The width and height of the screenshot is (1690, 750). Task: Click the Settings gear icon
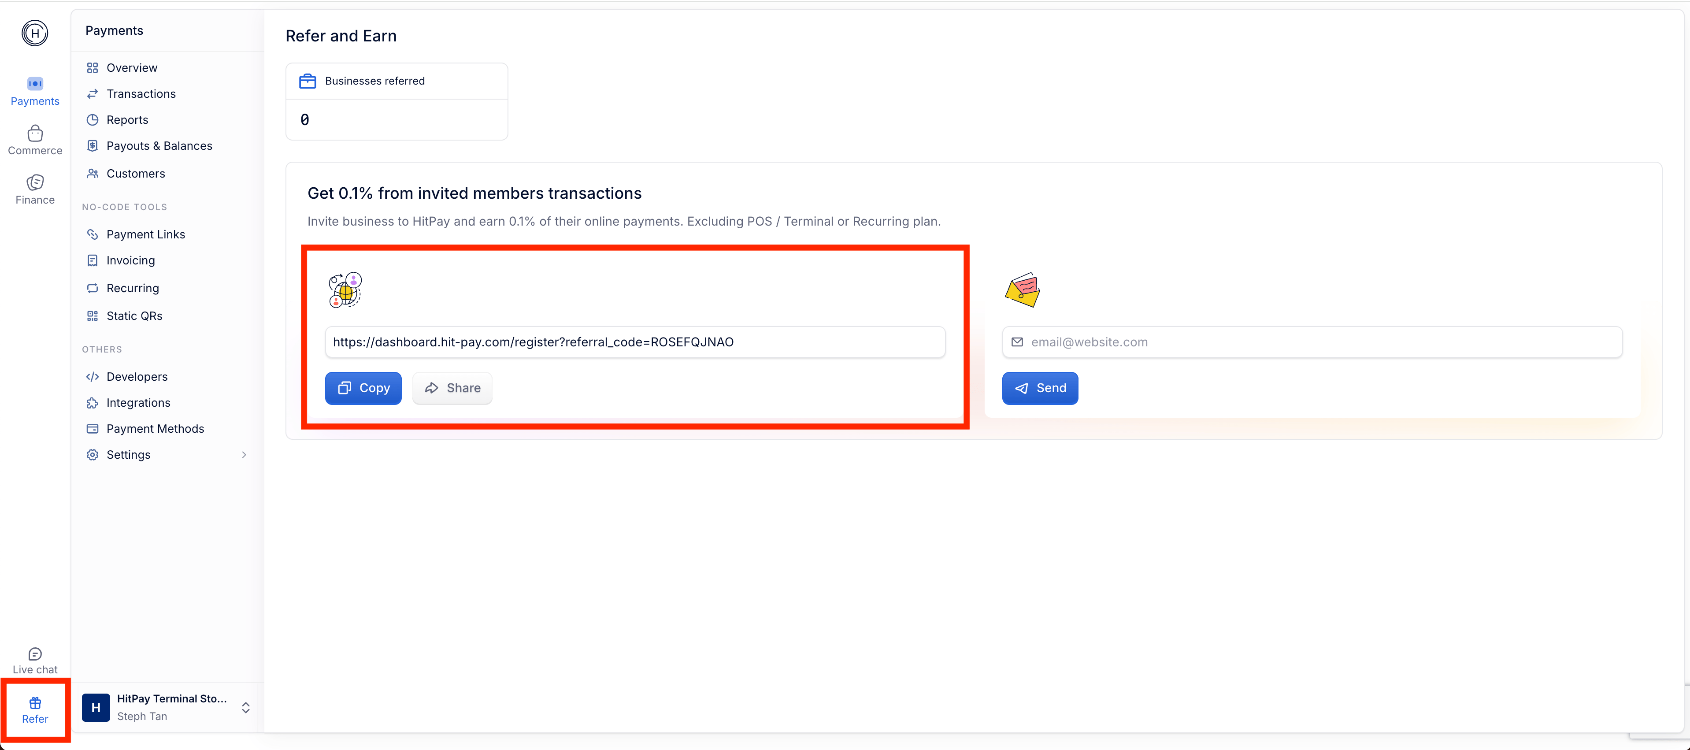click(93, 455)
